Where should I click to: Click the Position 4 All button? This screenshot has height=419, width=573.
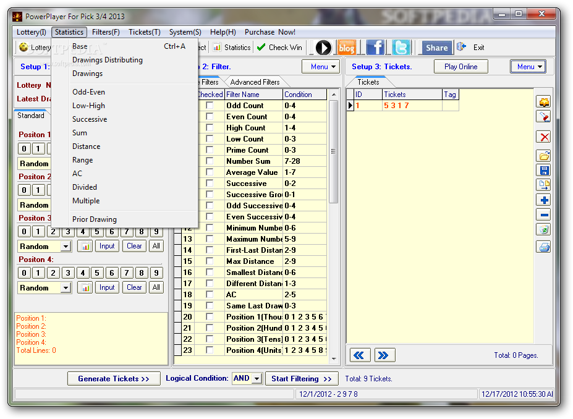(156, 288)
